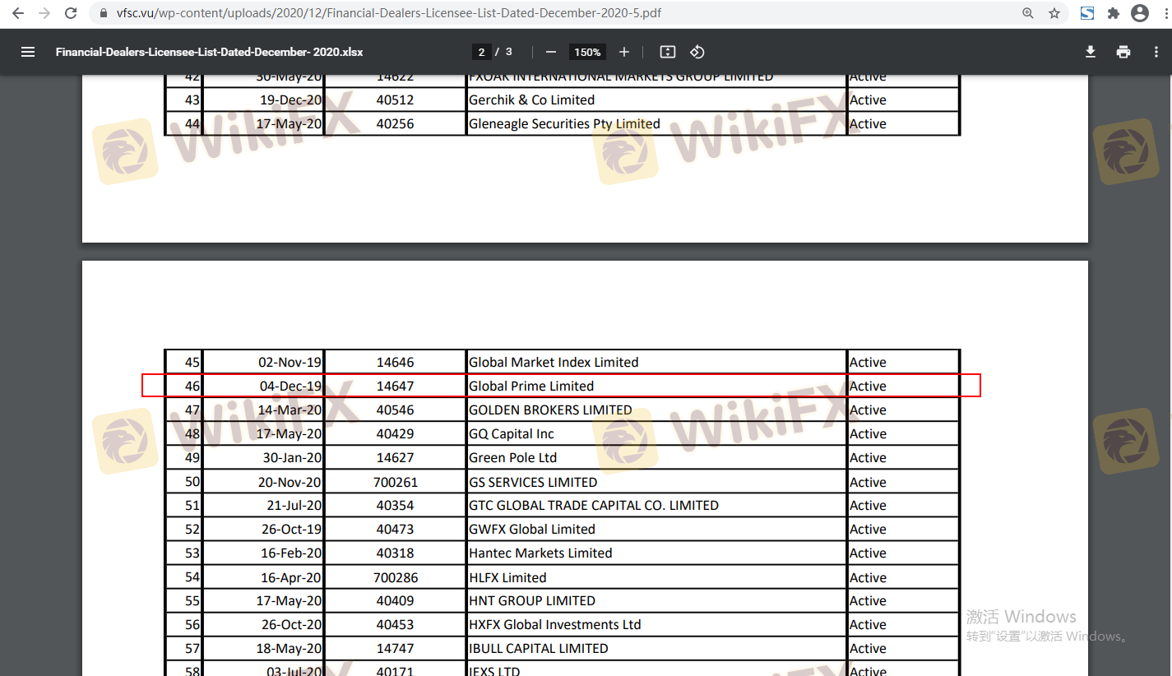Edit the current page number field
The height and width of the screenshot is (676, 1172).
(x=481, y=52)
